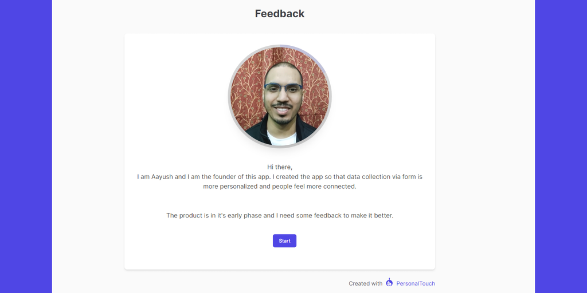Click the Start button
The width and height of the screenshot is (587, 293).
click(284, 241)
